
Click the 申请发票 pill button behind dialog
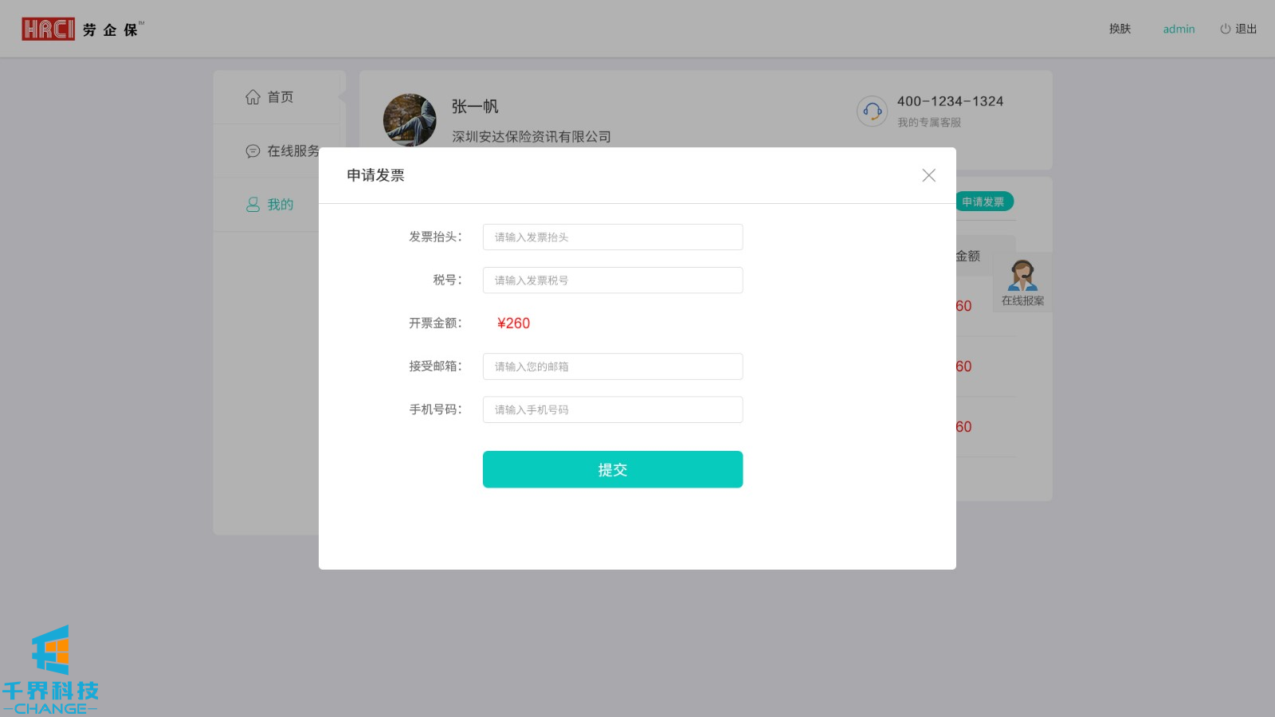point(985,202)
